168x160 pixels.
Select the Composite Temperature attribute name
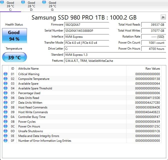tap(34, 79)
